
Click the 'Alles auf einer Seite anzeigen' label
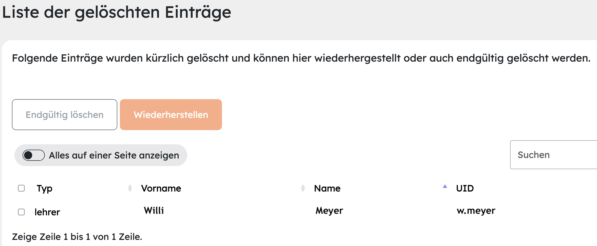pos(114,155)
